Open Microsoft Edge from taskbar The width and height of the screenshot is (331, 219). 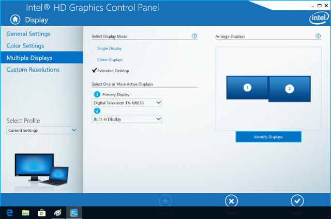tap(9, 213)
